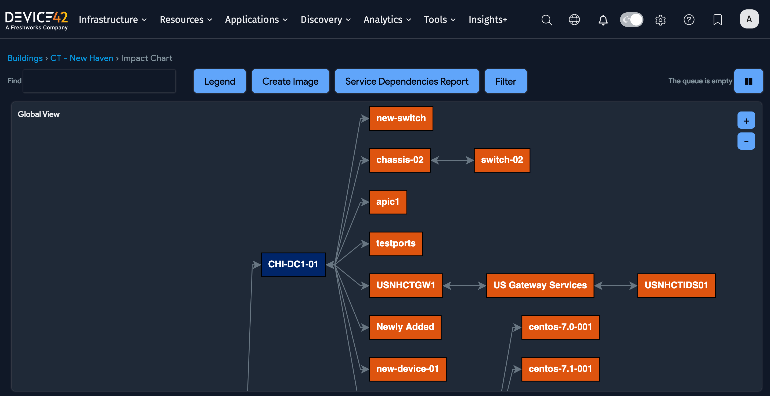770x396 pixels.
Task: Open the Tools menu
Action: 439,20
